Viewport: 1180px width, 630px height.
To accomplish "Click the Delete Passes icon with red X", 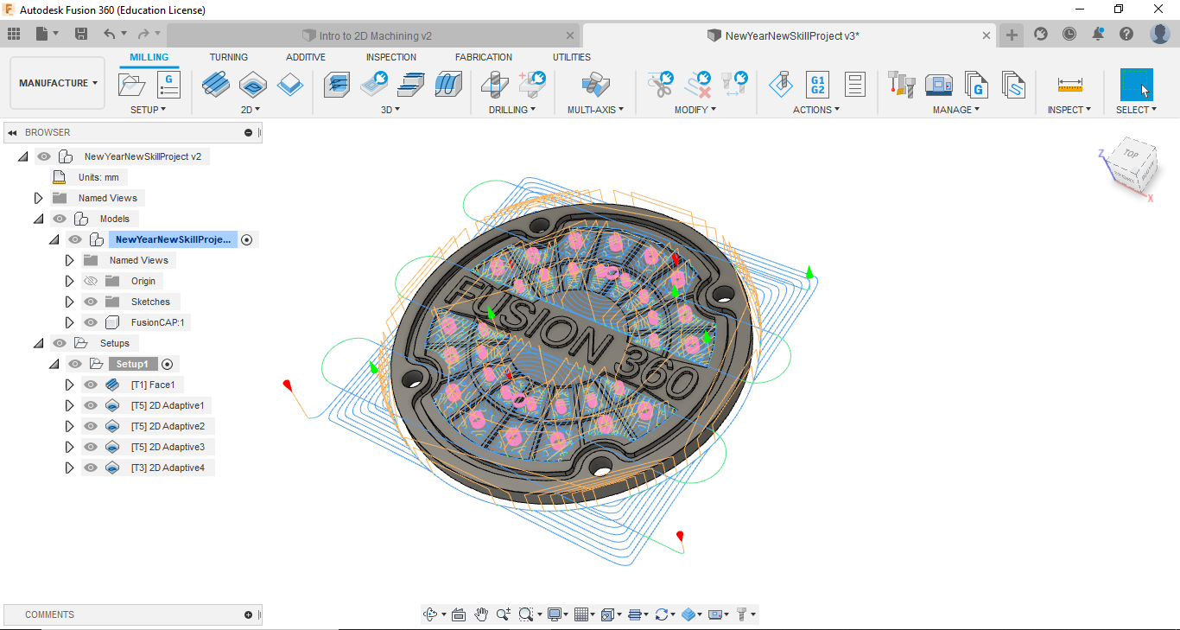I will click(698, 85).
